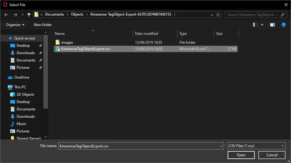The image size is (291, 163).
Task: Open the view options dropdown arrow
Action: pyautogui.click(x=262, y=25)
